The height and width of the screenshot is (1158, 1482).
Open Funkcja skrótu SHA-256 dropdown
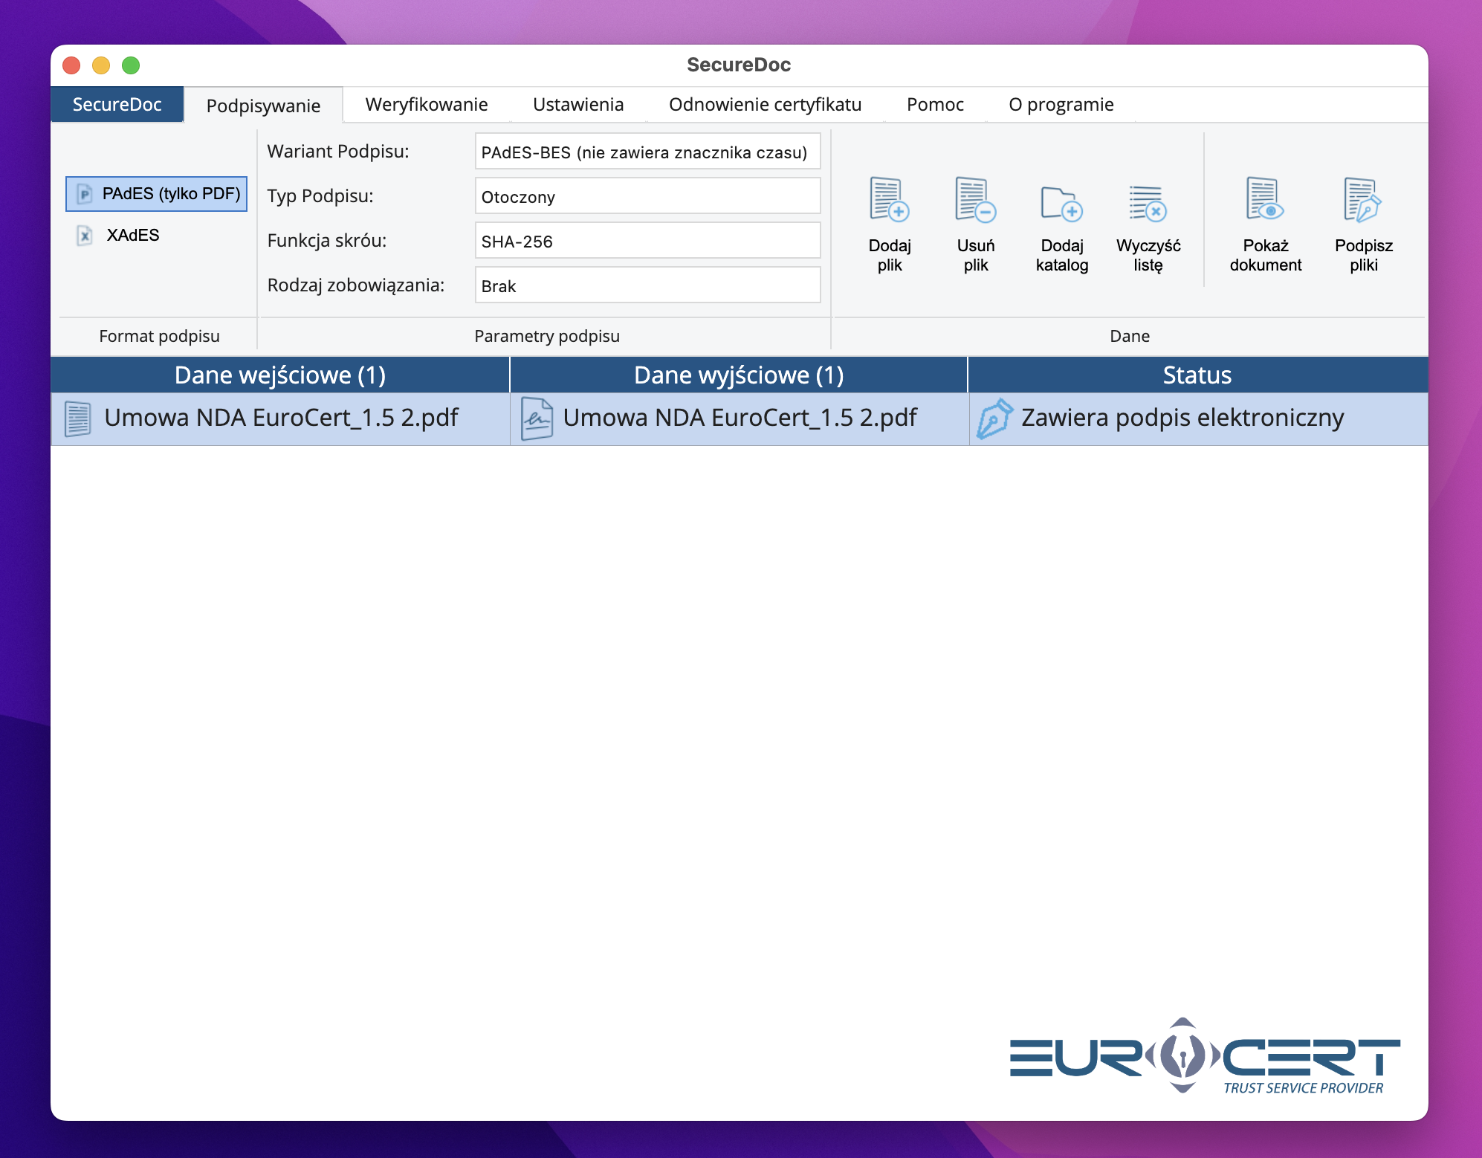(647, 242)
